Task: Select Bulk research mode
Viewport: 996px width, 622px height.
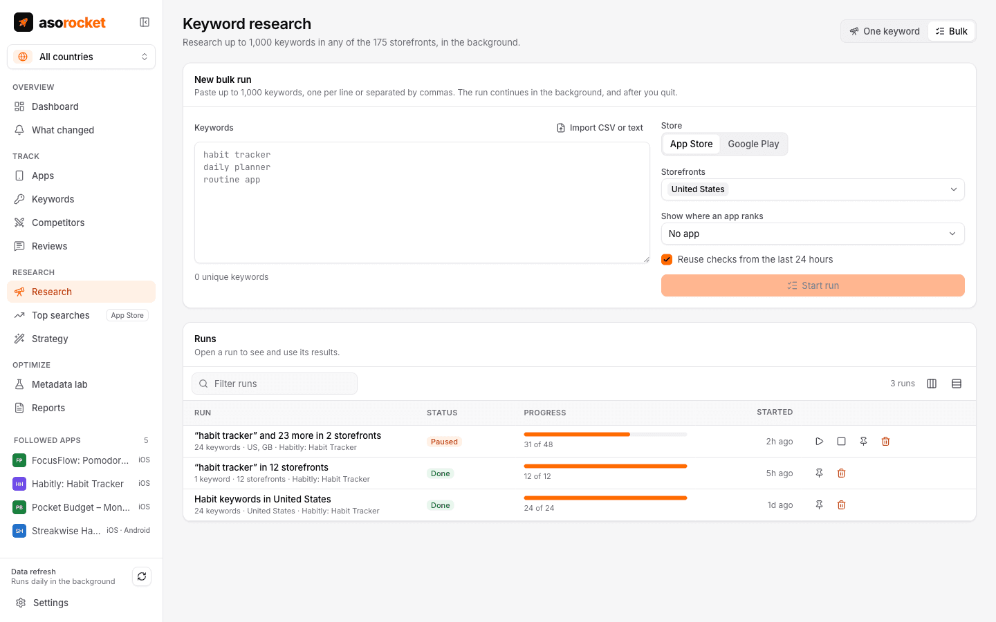Action: coord(951,31)
